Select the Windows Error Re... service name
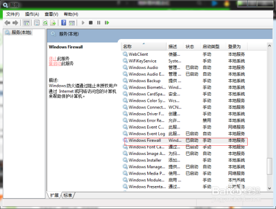Image resolution: width=276 pixels, height=209 pixels. coord(147,121)
